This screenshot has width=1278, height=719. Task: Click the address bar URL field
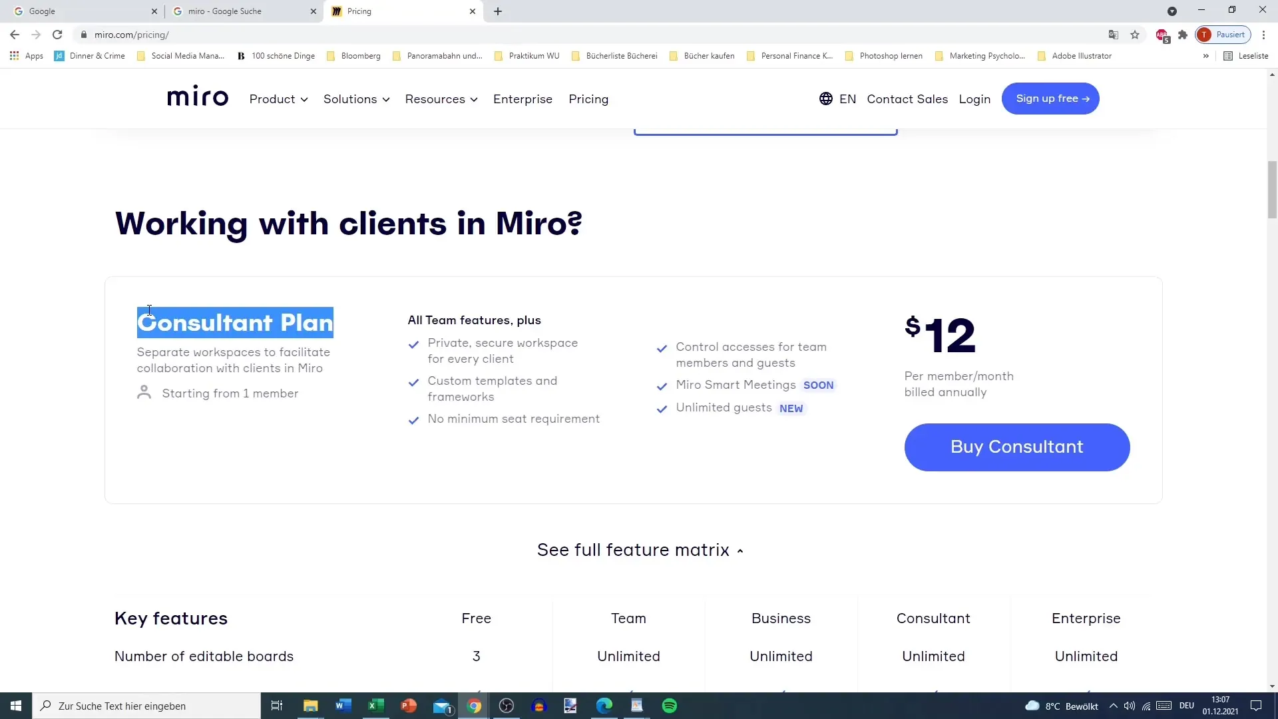click(586, 35)
